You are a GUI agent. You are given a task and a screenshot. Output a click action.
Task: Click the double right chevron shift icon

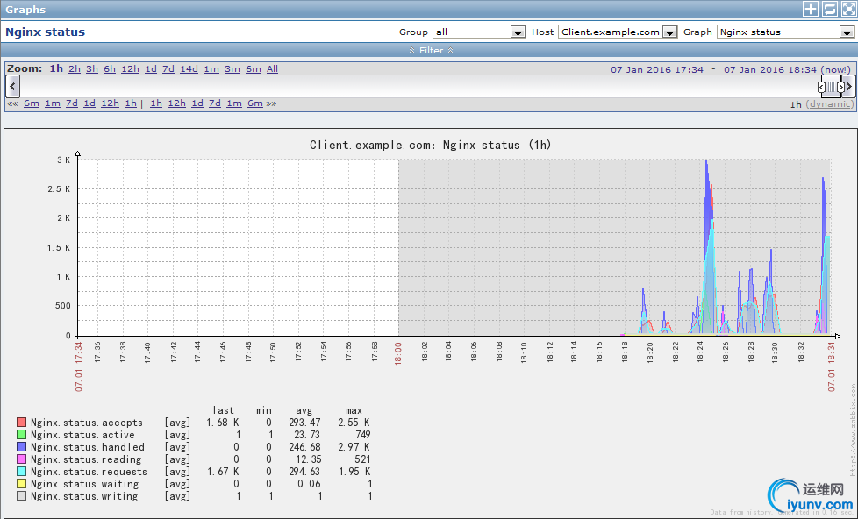[271, 103]
